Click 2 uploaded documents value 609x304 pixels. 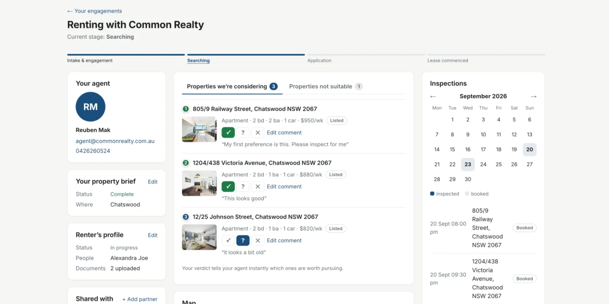[125, 268]
